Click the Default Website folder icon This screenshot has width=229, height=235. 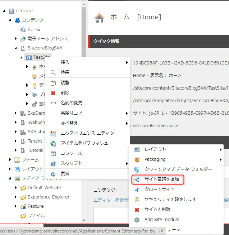[23, 188]
